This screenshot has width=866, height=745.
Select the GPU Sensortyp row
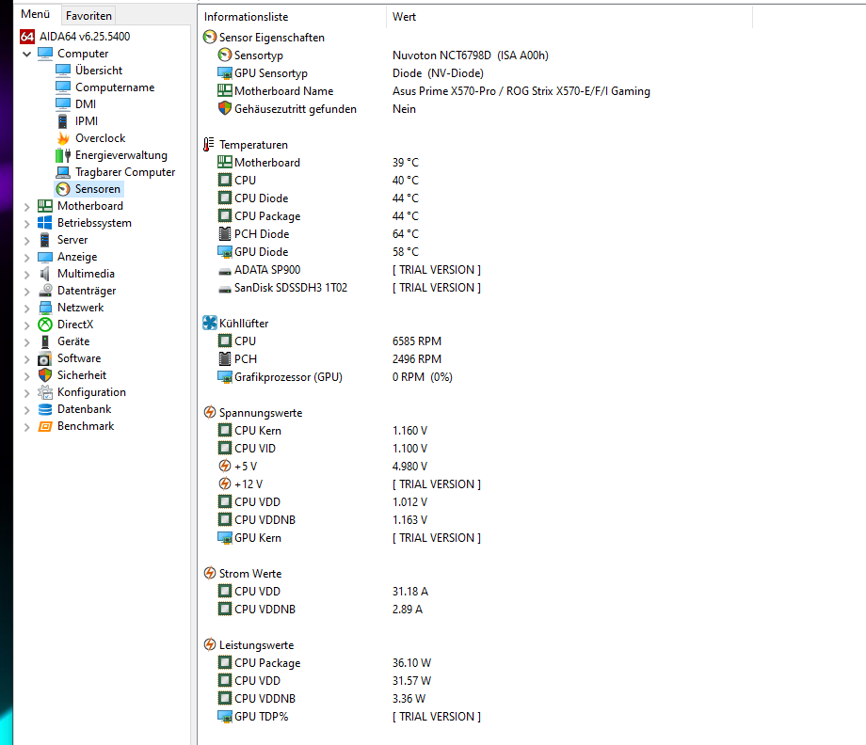click(x=351, y=72)
